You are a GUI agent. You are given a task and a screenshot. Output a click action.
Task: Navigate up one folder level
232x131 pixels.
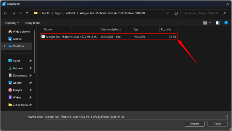[x=27, y=13]
